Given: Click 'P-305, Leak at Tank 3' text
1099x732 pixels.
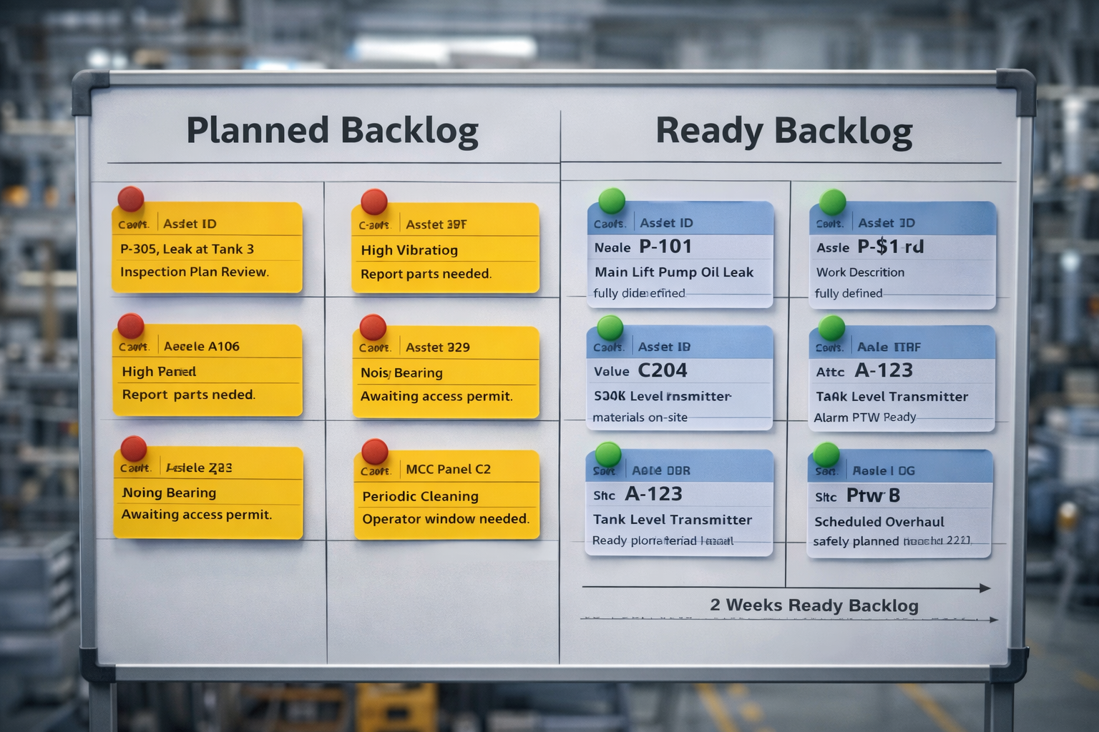Looking at the screenshot, I should [x=187, y=249].
